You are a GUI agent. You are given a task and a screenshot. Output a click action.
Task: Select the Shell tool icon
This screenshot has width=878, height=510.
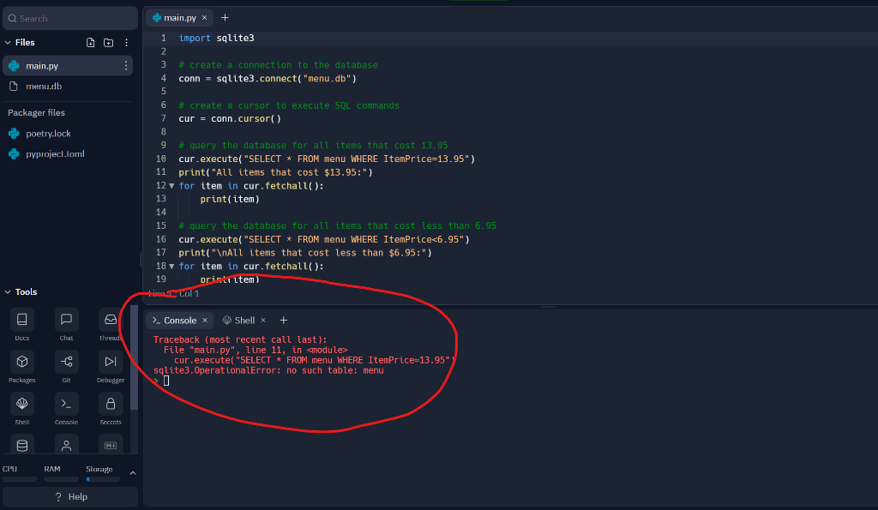click(21, 404)
